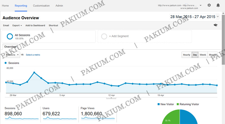The width and height of the screenshot is (225, 124).
Task: Switch chart view to Week
Action: [x=203, y=55]
